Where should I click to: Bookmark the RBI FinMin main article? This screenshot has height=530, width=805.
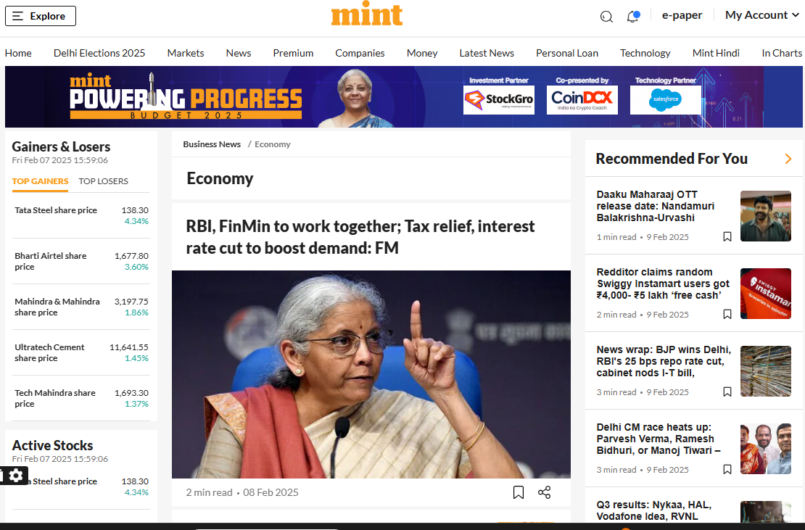[x=519, y=492]
